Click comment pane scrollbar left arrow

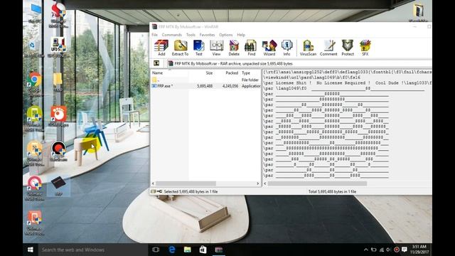(x=265, y=183)
